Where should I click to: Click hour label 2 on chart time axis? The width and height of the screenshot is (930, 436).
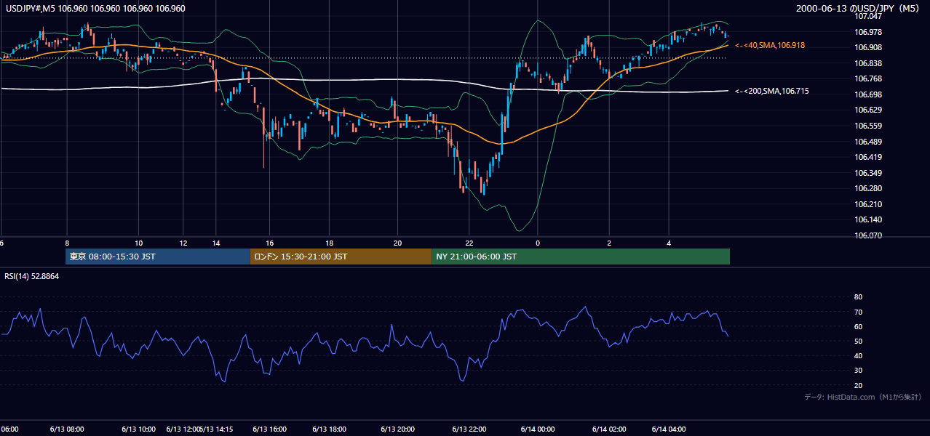pyautogui.click(x=609, y=243)
